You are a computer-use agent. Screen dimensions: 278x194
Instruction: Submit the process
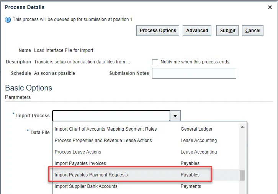click(228, 31)
